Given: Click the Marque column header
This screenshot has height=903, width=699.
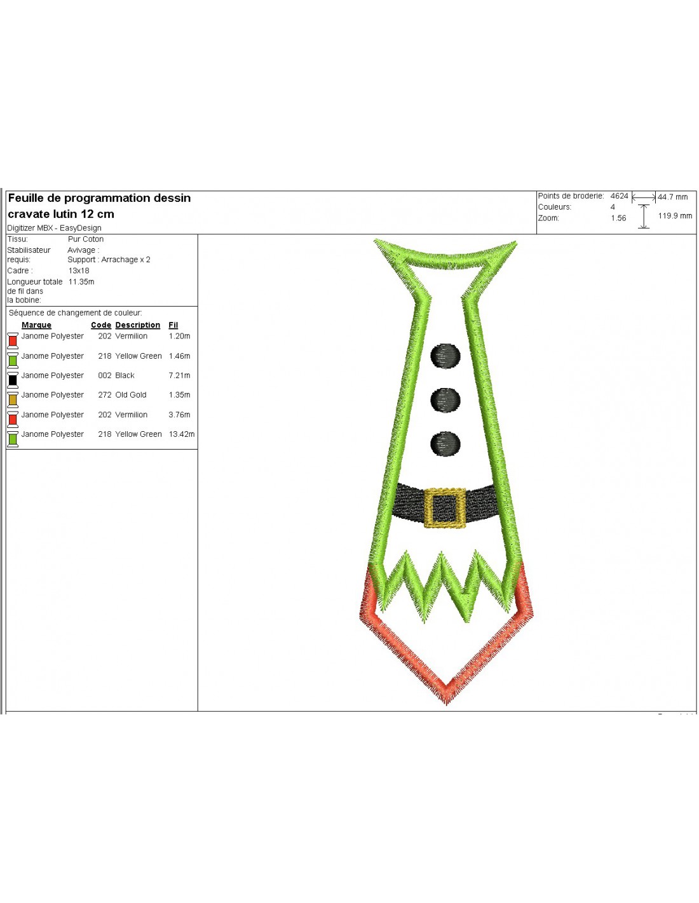Looking at the screenshot, I should 36,325.
